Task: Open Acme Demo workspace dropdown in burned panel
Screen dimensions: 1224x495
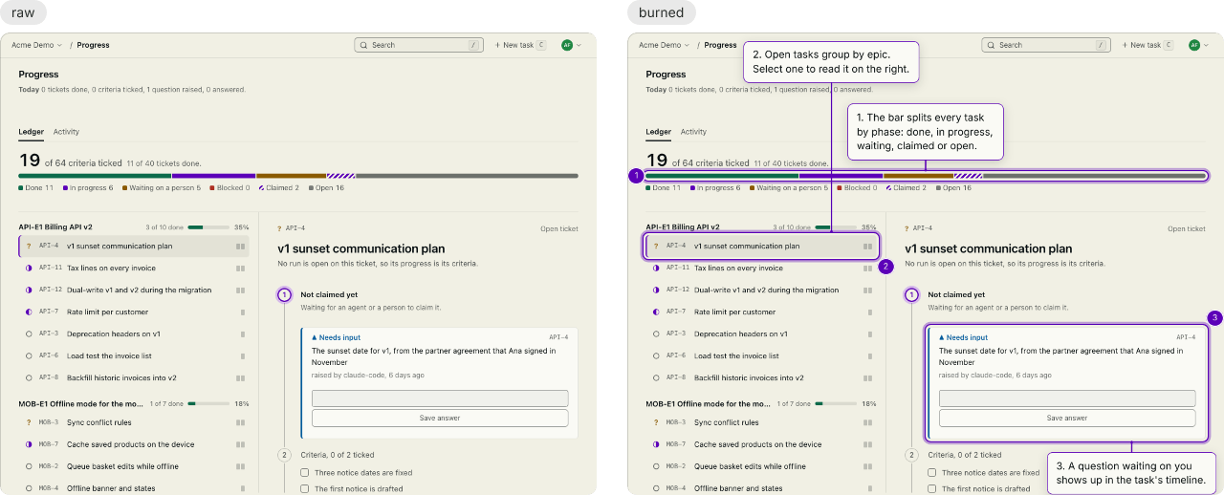Action: pos(664,45)
